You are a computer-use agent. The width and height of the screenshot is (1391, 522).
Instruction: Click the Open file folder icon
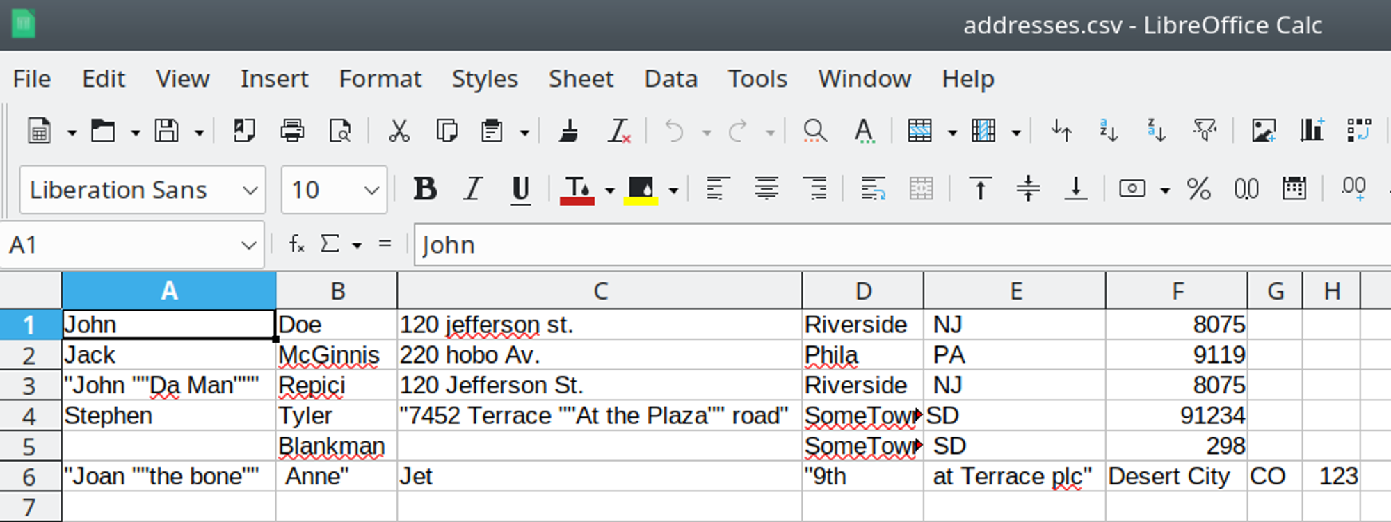point(103,131)
